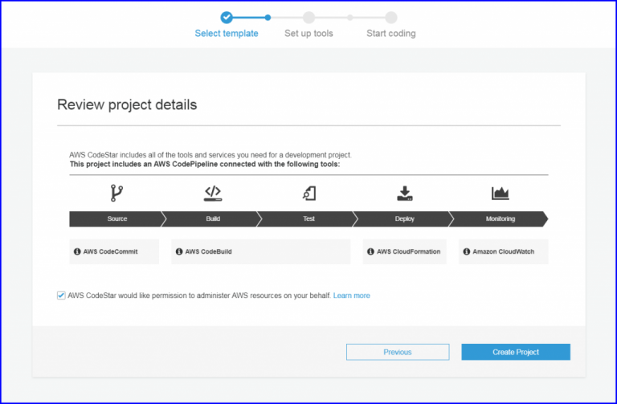Click the info icon beside AWS CodeCommit
The height and width of the screenshot is (404, 617).
(77, 251)
